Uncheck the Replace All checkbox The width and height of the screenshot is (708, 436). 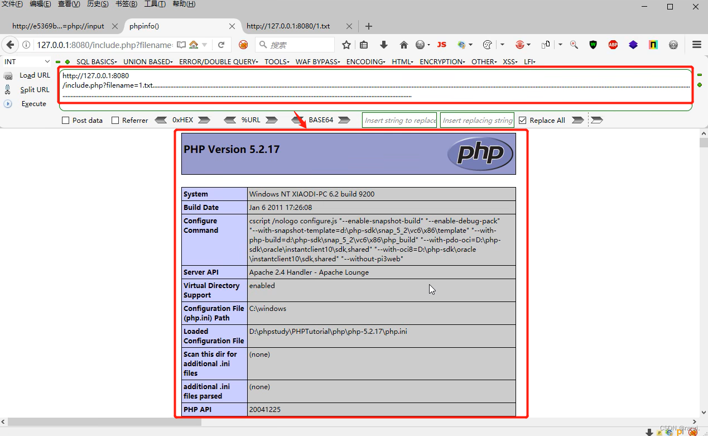pyautogui.click(x=523, y=121)
